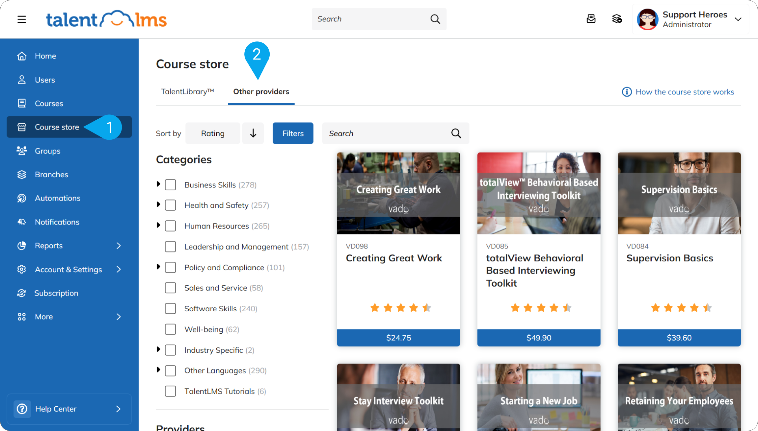
Task: Click in the course store search field
Action: (379, 133)
